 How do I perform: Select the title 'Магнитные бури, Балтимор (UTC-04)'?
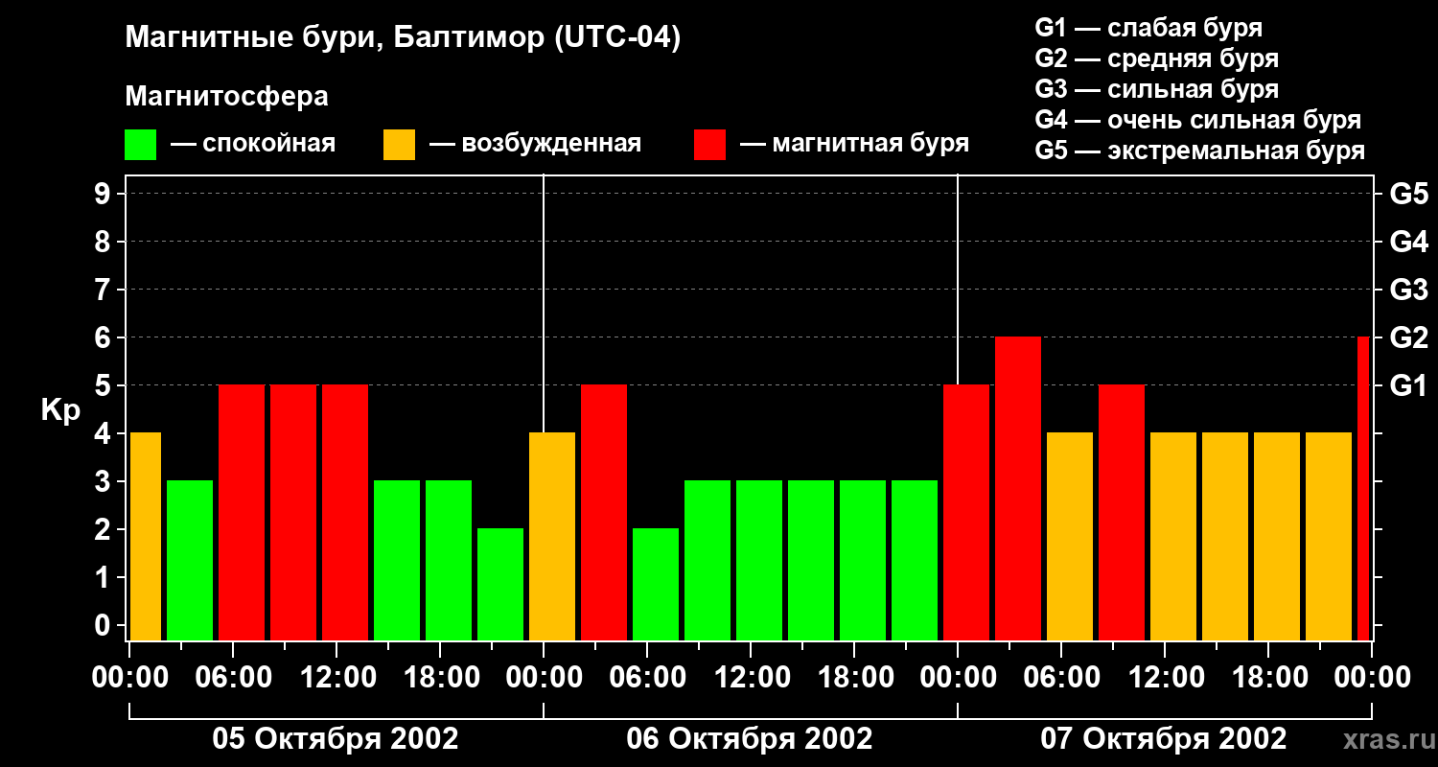click(x=403, y=38)
